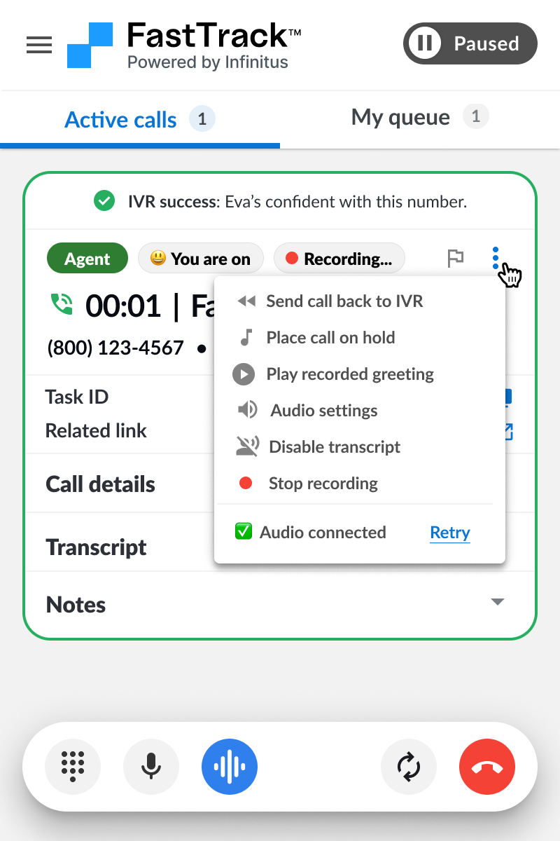Click the green IVR success checkmark icon
This screenshot has height=841, width=560.
coord(104,202)
